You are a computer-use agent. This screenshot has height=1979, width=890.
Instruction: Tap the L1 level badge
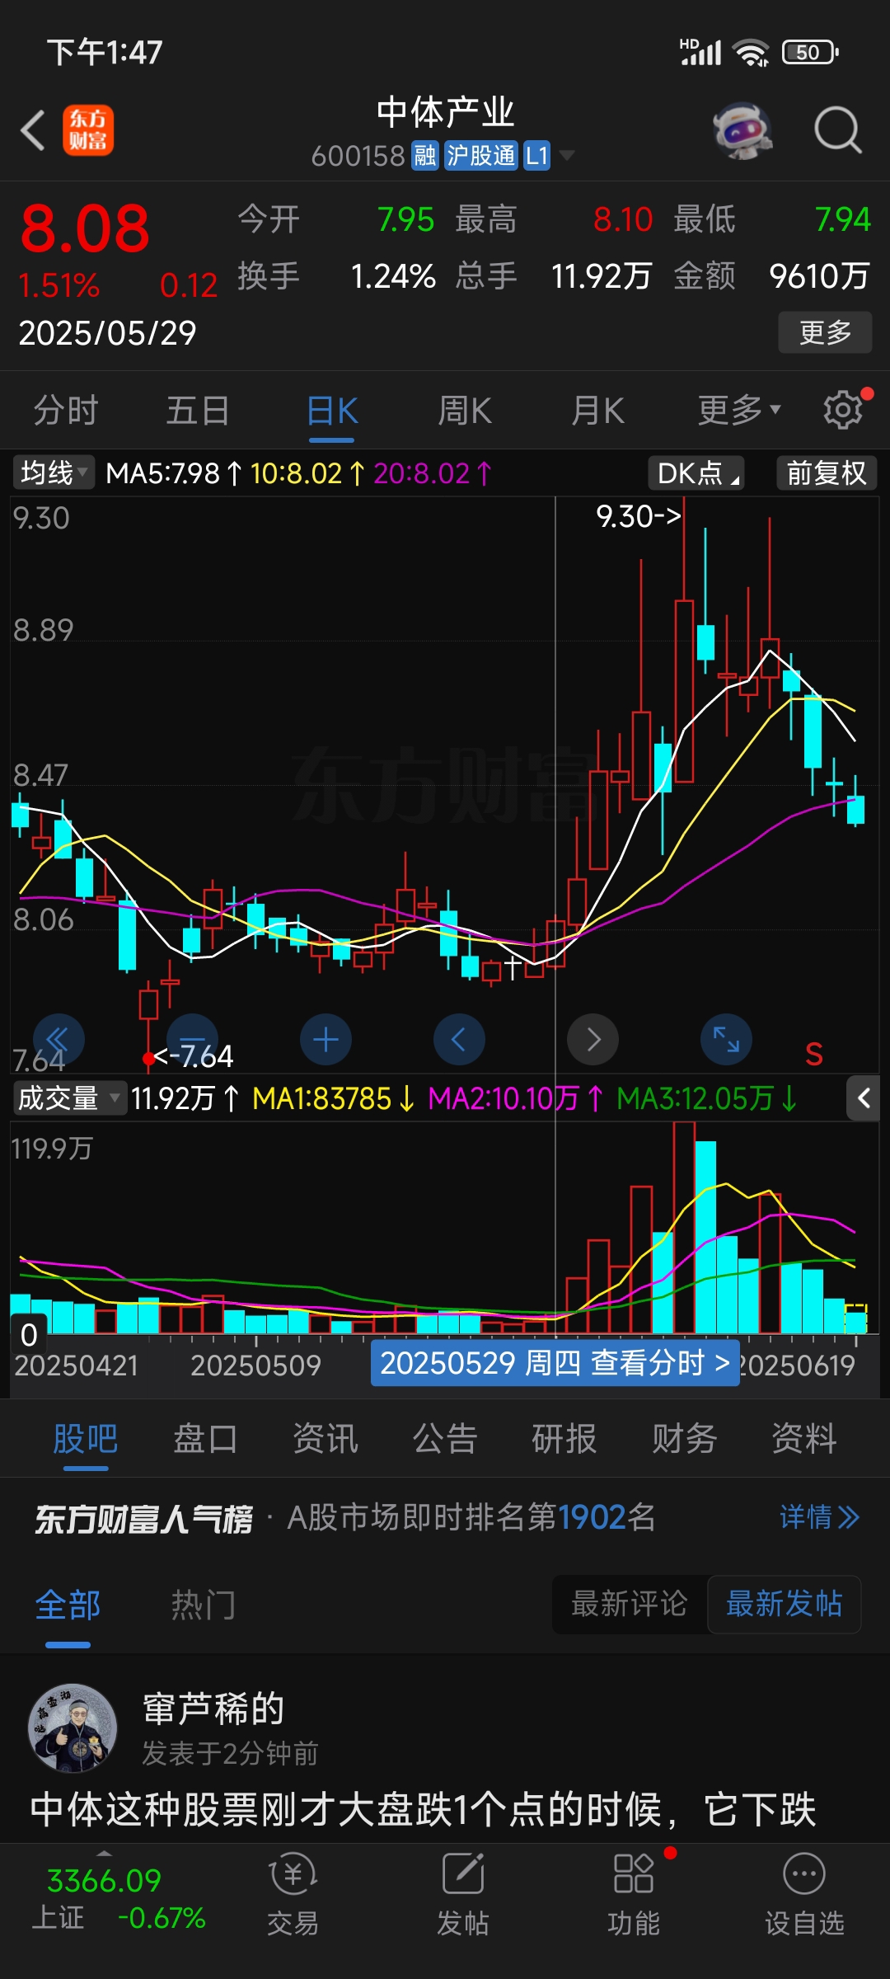tap(536, 155)
